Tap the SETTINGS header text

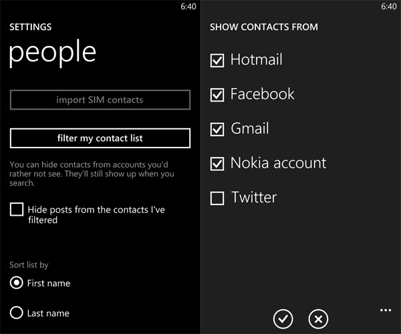click(x=31, y=27)
